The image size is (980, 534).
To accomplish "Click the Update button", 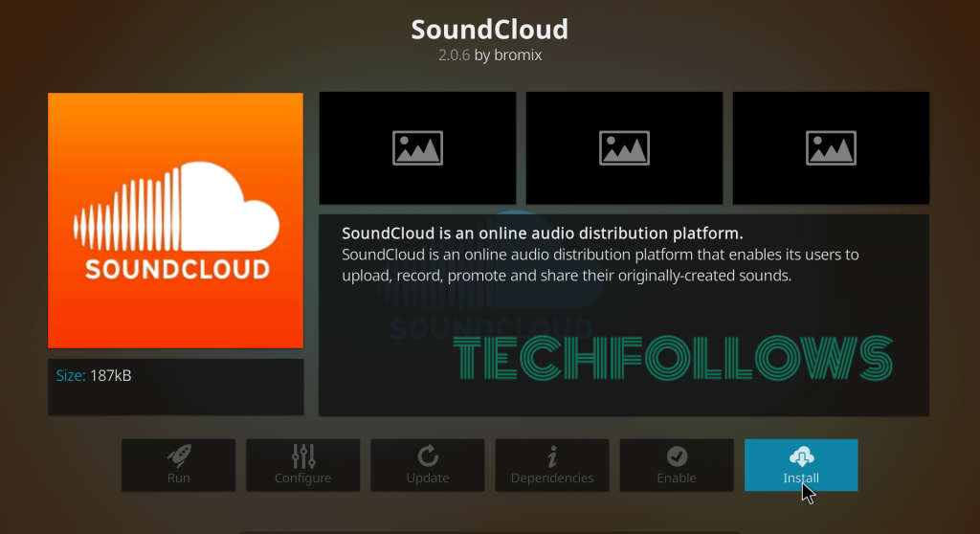I will (x=428, y=464).
